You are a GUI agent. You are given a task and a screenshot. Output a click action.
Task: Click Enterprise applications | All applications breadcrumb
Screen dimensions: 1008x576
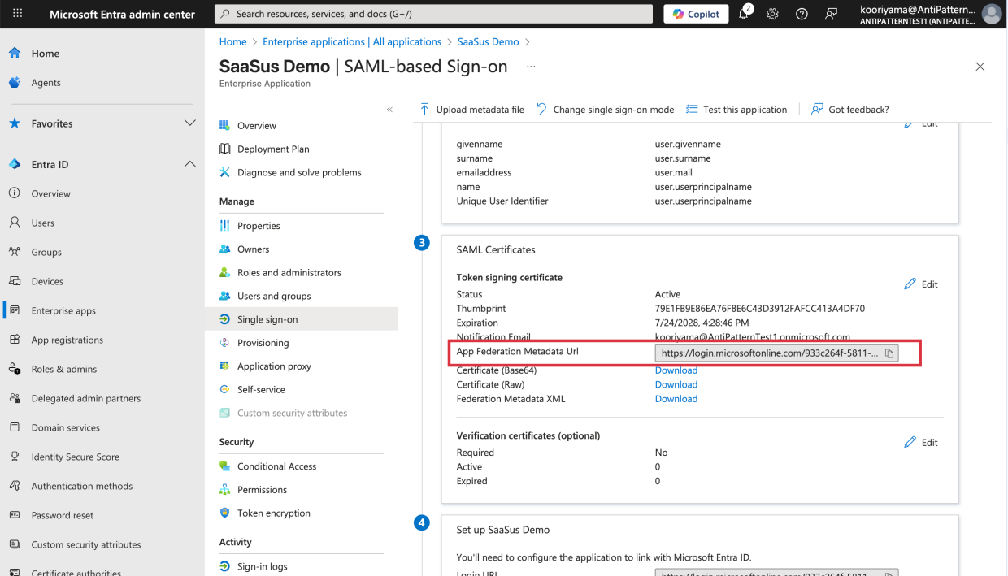(x=352, y=41)
